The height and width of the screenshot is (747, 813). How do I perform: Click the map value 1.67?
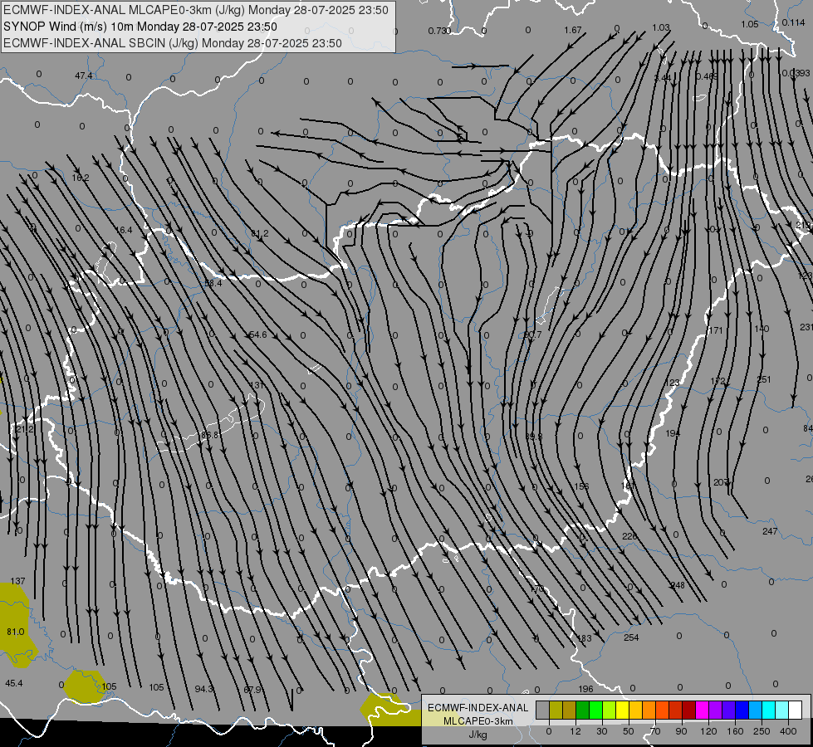pos(573,30)
